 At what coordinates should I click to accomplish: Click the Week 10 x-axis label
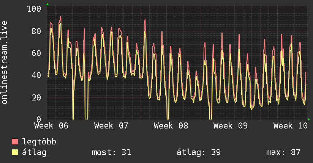point(291,126)
